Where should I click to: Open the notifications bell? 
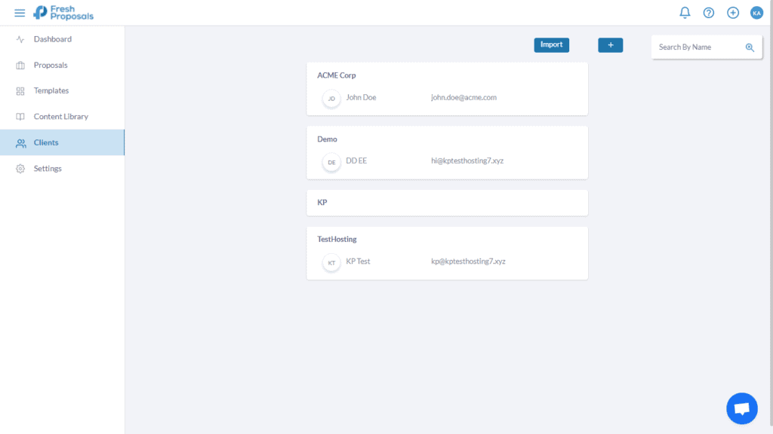(x=685, y=12)
